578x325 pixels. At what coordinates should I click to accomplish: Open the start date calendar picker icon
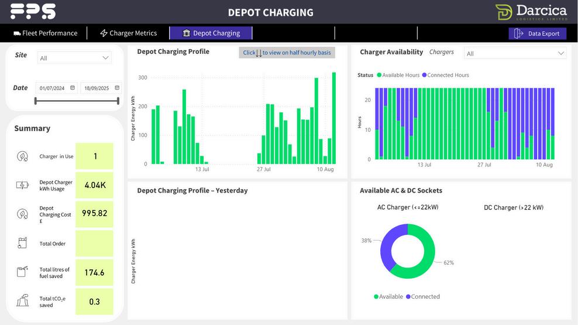(x=73, y=88)
